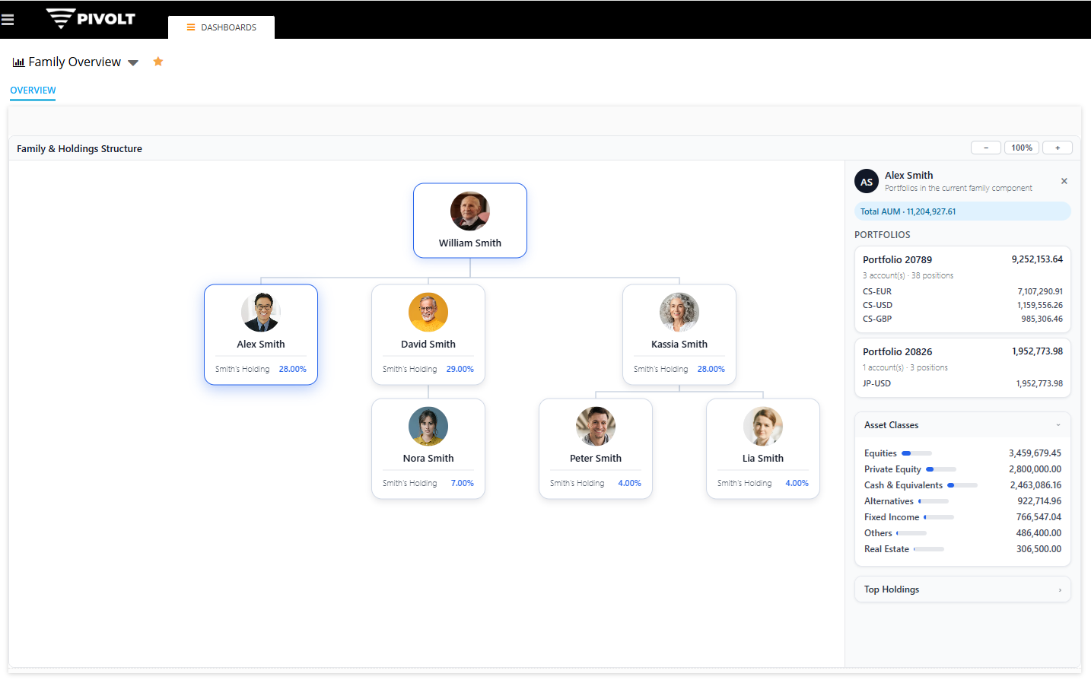Click the zoom out minus button
This screenshot has height=683, width=1091.
pos(986,147)
